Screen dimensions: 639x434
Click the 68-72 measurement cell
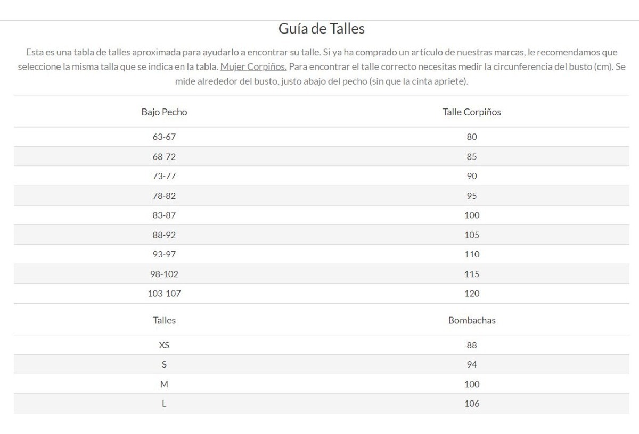(x=164, y=156)
